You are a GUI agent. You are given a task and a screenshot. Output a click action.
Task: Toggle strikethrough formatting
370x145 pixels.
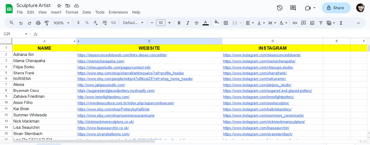[x=197, y=23]
